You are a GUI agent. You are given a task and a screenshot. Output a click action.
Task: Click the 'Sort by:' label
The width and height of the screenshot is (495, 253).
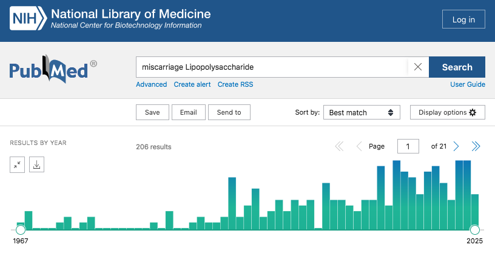point(307,112)
